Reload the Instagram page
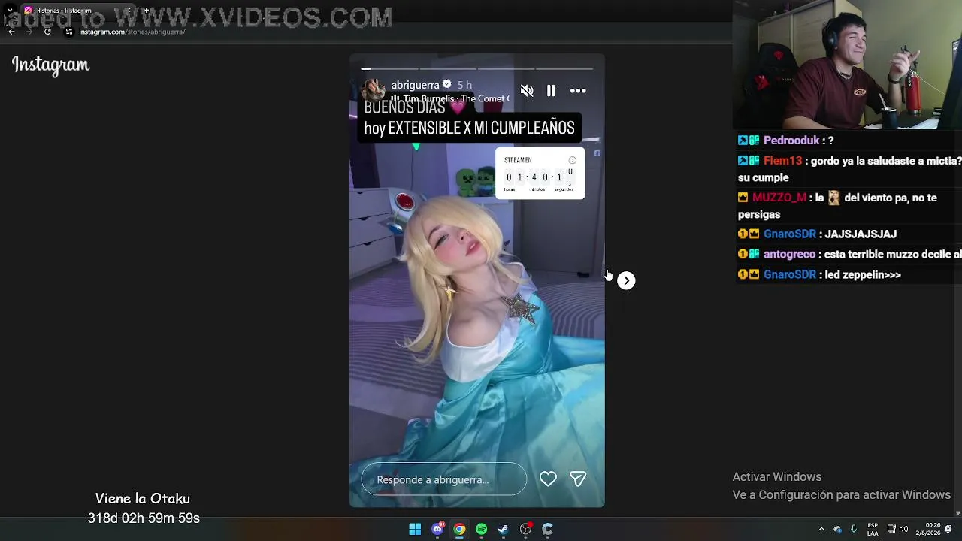Viewport: 962px width, 541px height. [x=47, y=32]
